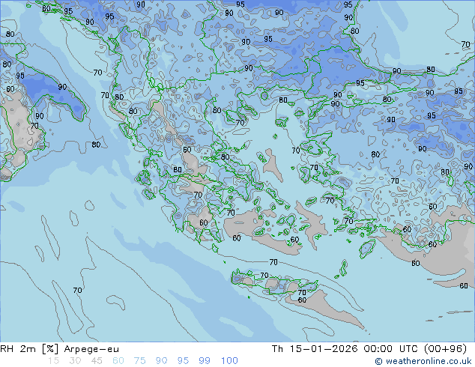This screenshot has height=367, width=475.
Task: Click the legend value 30
Action: click(75, 361)
